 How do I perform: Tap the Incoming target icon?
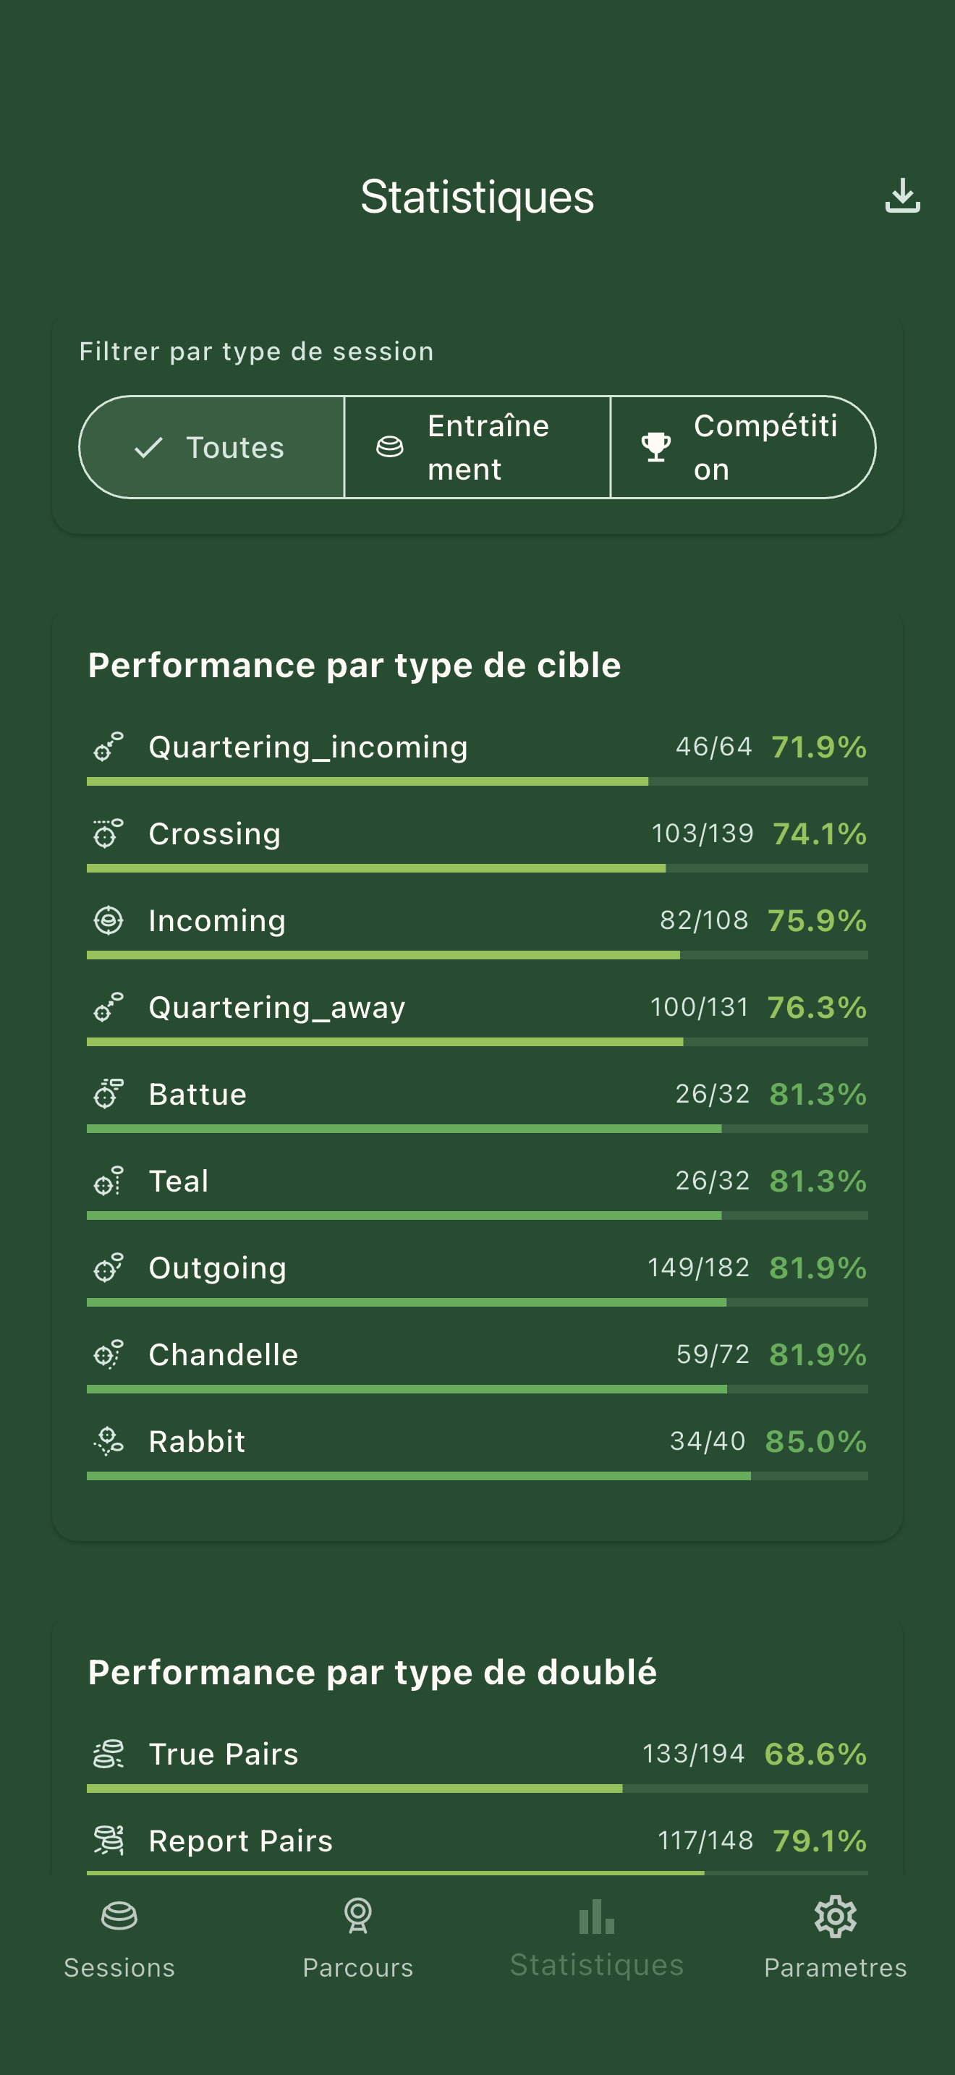click(109, 920)
